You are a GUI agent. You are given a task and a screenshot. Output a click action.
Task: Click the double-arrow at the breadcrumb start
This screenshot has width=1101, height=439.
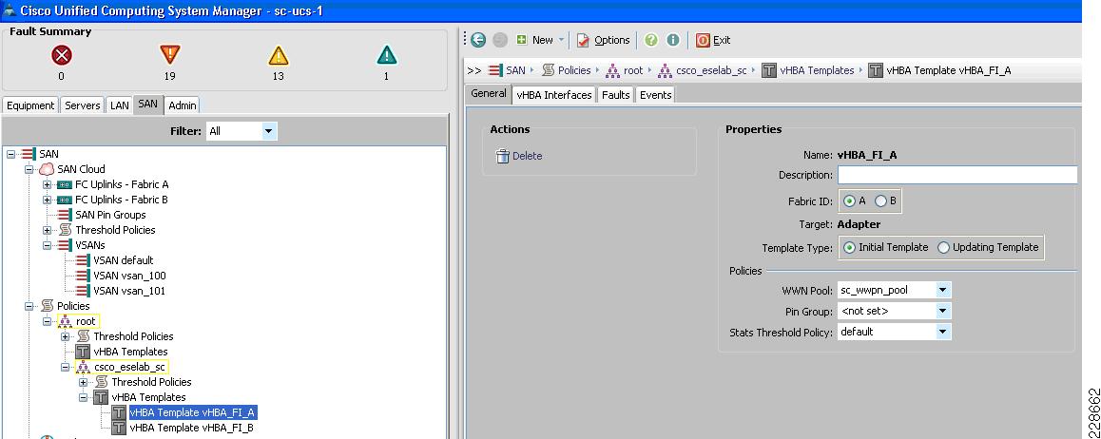coord(474,70)
